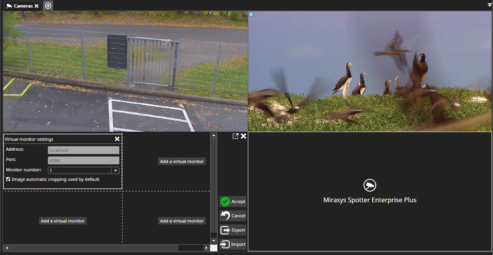Open the tab list menu arrow at top right
This screenshot has width=493, height=255.
489,5
